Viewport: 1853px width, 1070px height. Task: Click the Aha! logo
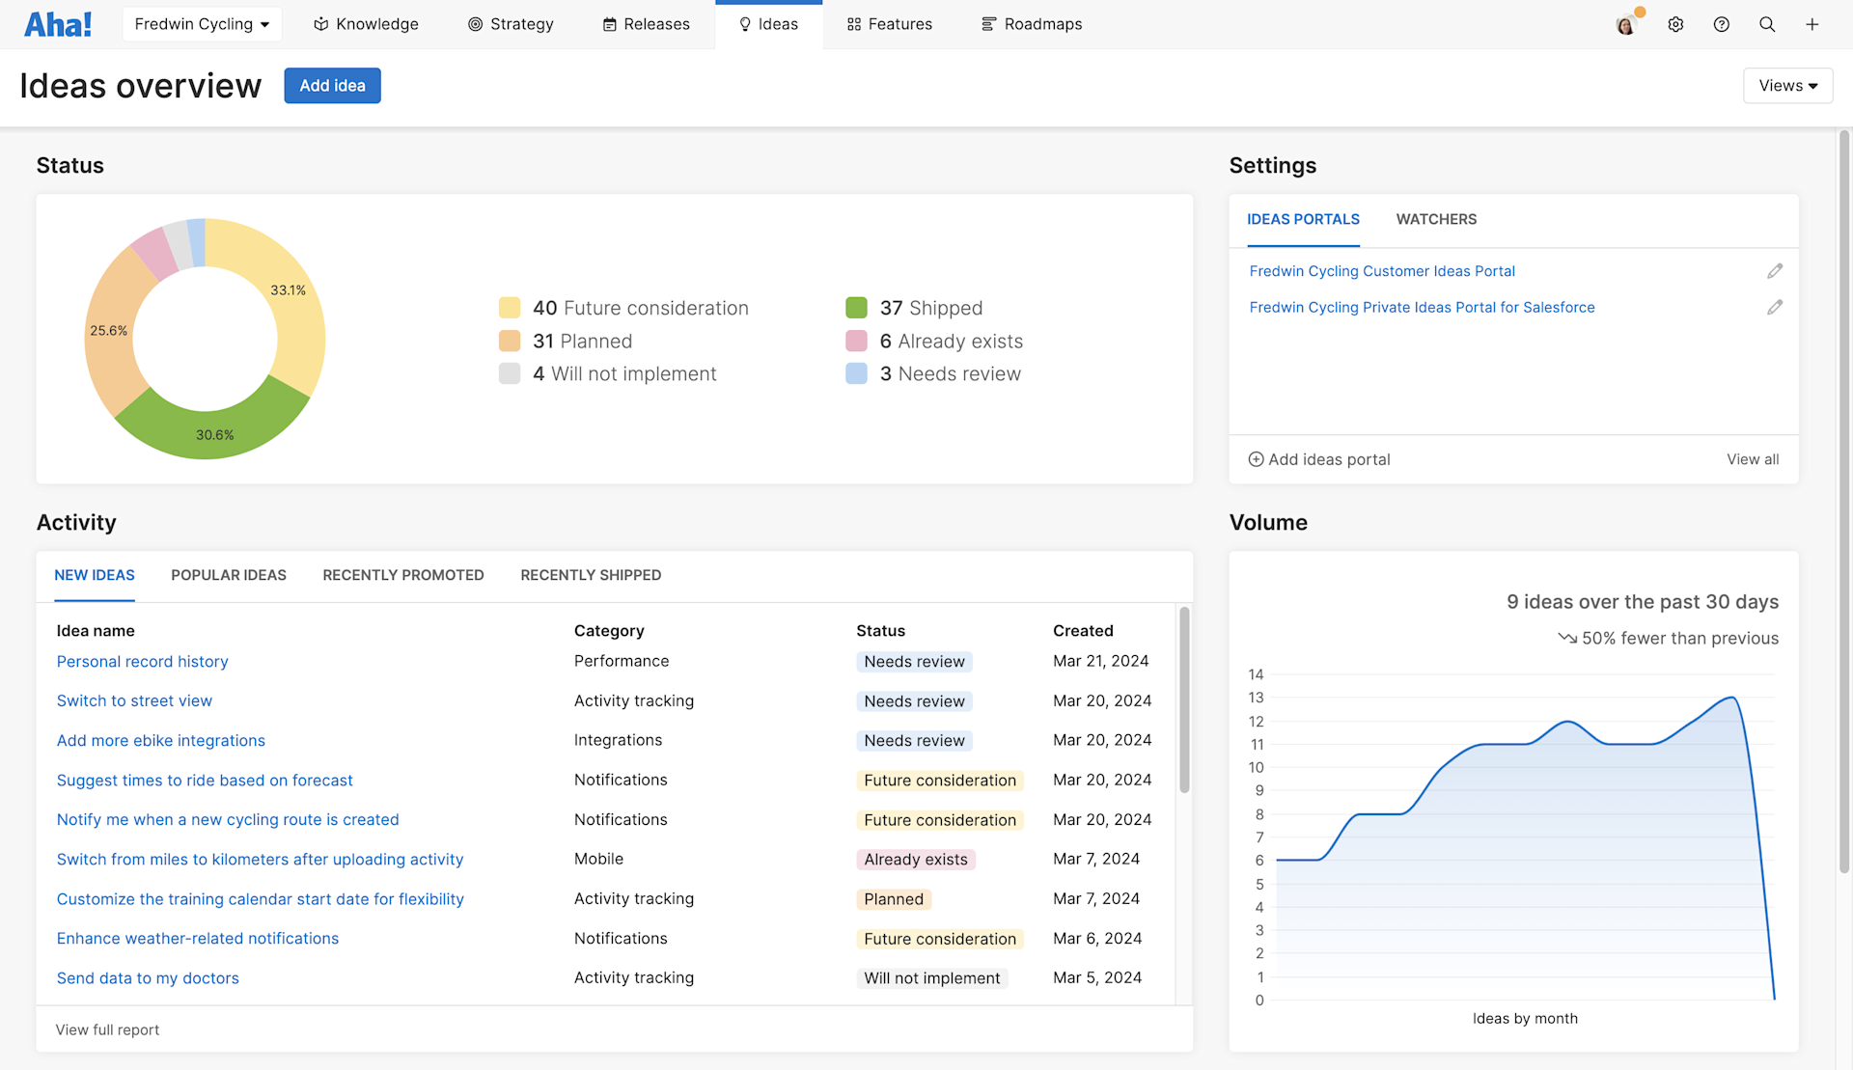[x=57, y=23]
